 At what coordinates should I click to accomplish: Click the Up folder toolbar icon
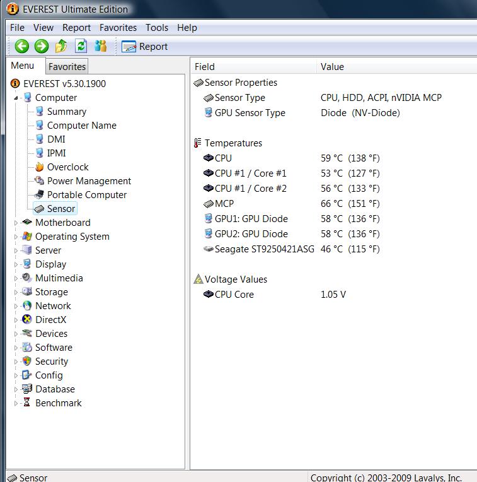tap(61, 46)
